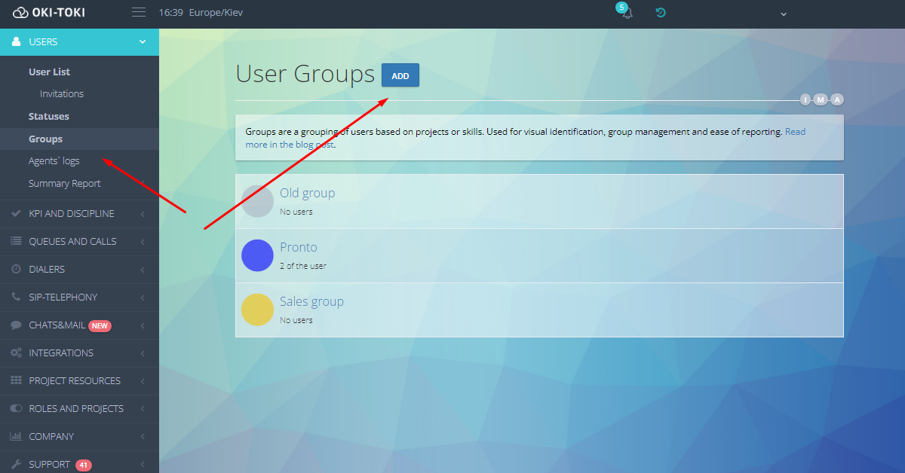Image resolution: width=905 pixels, height=473 pixels.
Task: Click the notification bell icon
Action: (626, 14)
